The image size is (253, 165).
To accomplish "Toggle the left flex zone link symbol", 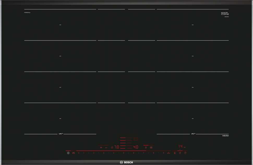I will (x=60, y=134).
